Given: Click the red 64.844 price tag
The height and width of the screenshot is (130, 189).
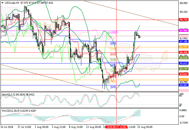Looking at the screenshot, I should 183,74.
